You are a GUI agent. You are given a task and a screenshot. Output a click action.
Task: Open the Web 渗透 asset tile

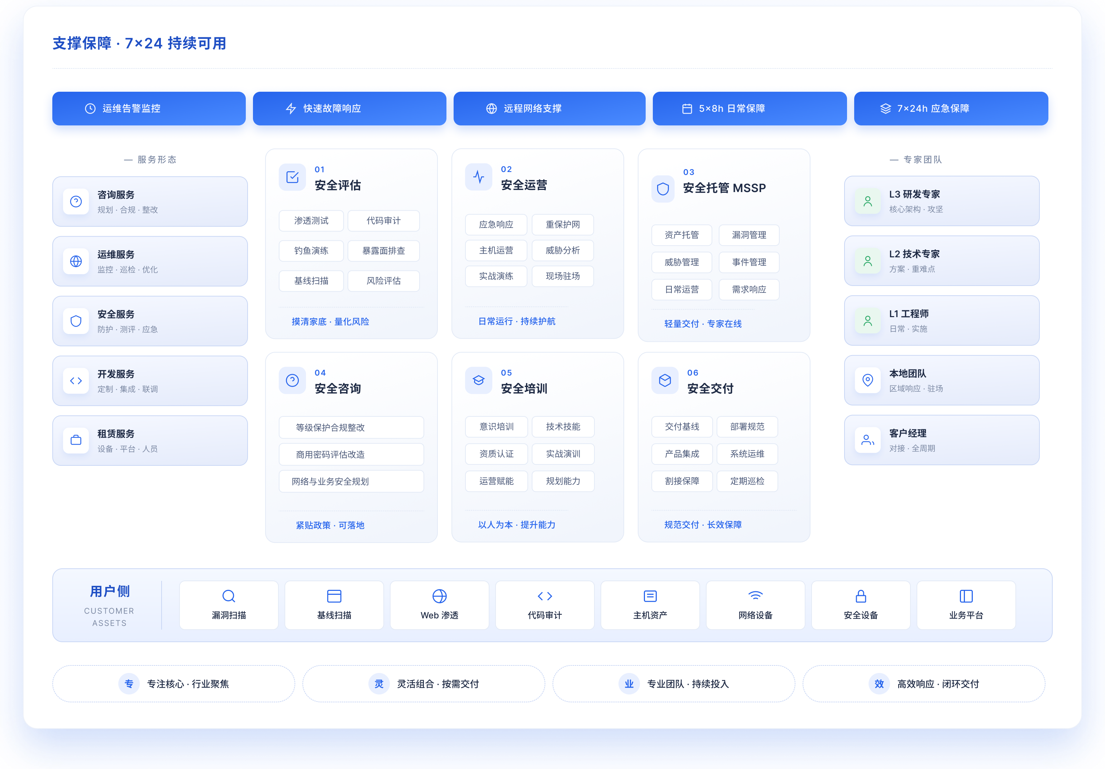(x=439, y=605)
